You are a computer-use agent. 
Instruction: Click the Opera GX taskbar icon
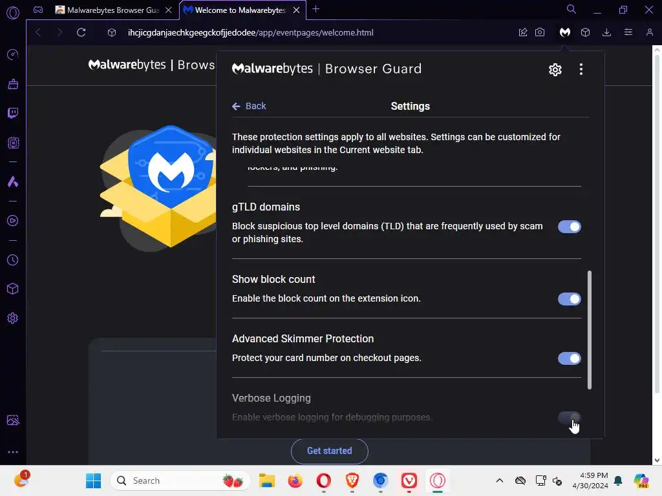point(438,480)
